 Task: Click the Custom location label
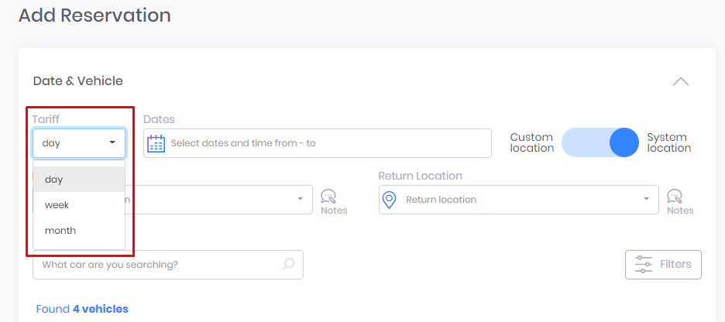click(x=531, y=142)
